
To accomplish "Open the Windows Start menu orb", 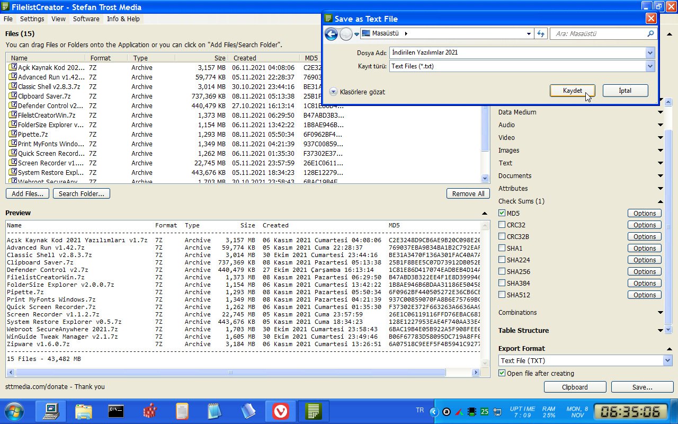I will click(14, 411).
